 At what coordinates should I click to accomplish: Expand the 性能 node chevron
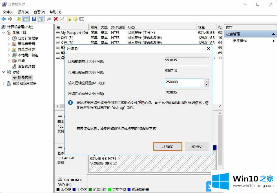coord(9,61)
